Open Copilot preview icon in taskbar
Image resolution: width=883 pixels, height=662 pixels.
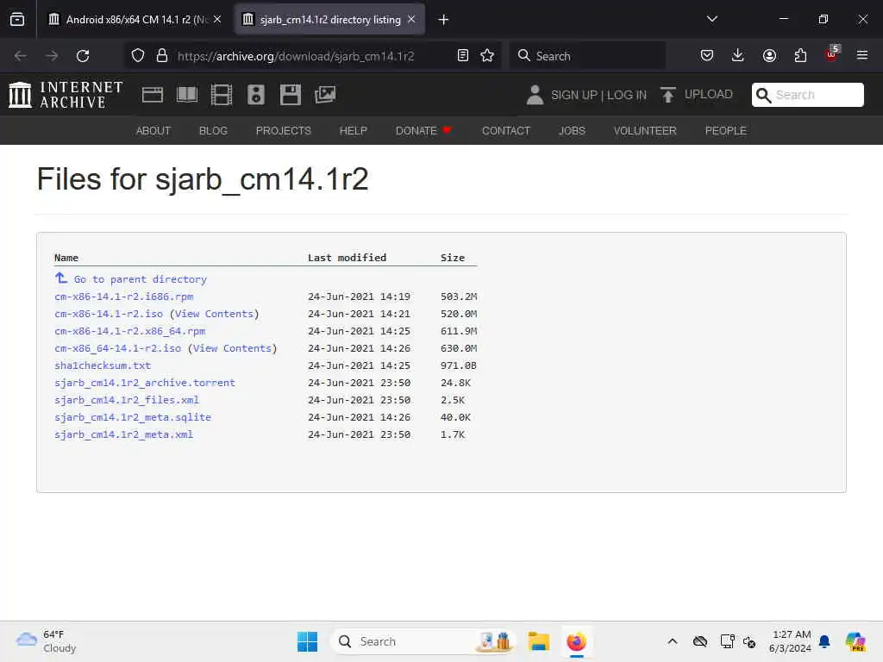[855, 641]
